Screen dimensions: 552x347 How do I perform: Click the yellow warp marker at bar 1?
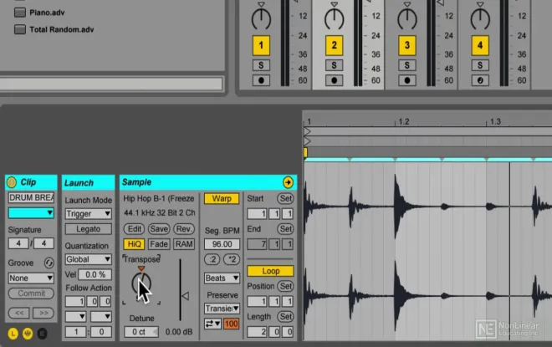(305, 152)
